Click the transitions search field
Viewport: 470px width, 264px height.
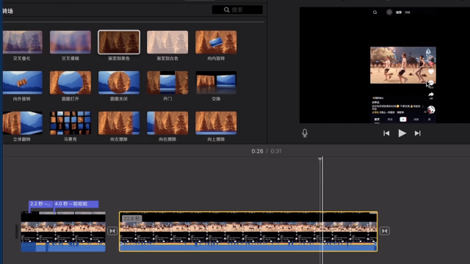tap(237, 10)
